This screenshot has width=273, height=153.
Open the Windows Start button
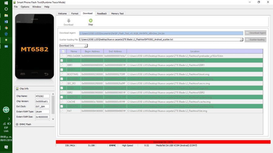coord(6,3)
